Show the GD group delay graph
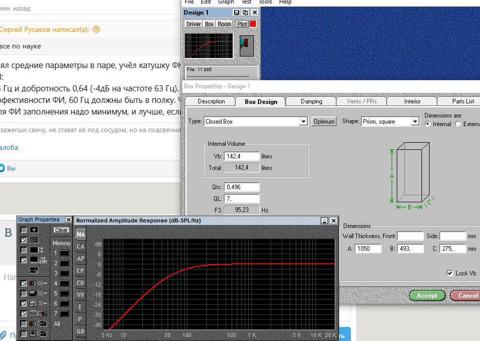The image size is (480, 341). (81, 331)
